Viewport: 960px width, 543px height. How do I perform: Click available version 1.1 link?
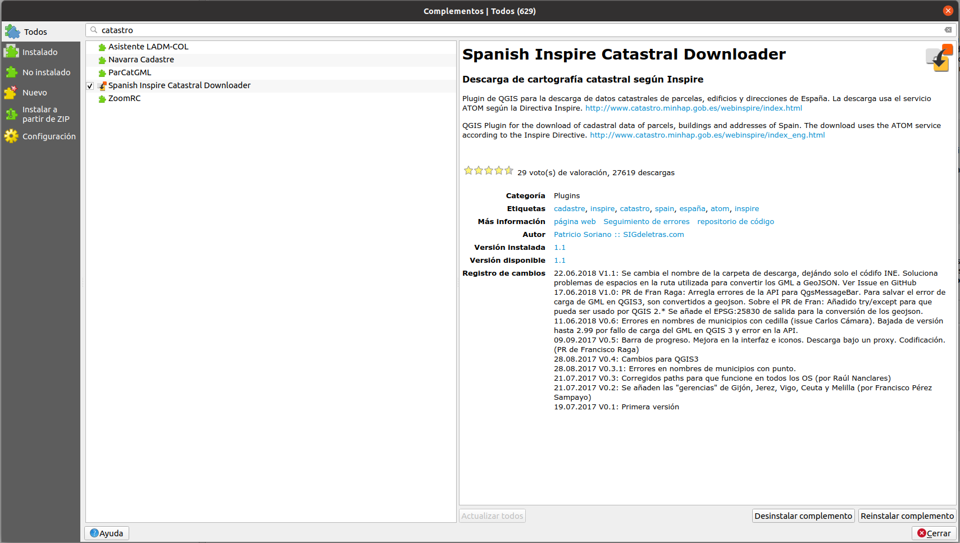560,260
